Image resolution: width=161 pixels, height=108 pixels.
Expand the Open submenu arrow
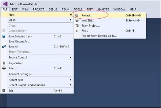coord(70,20)
